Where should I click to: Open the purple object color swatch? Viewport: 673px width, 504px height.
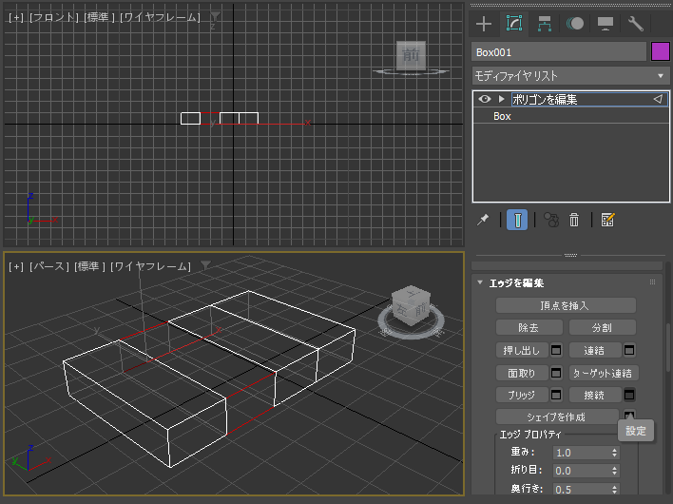point(660,52)
